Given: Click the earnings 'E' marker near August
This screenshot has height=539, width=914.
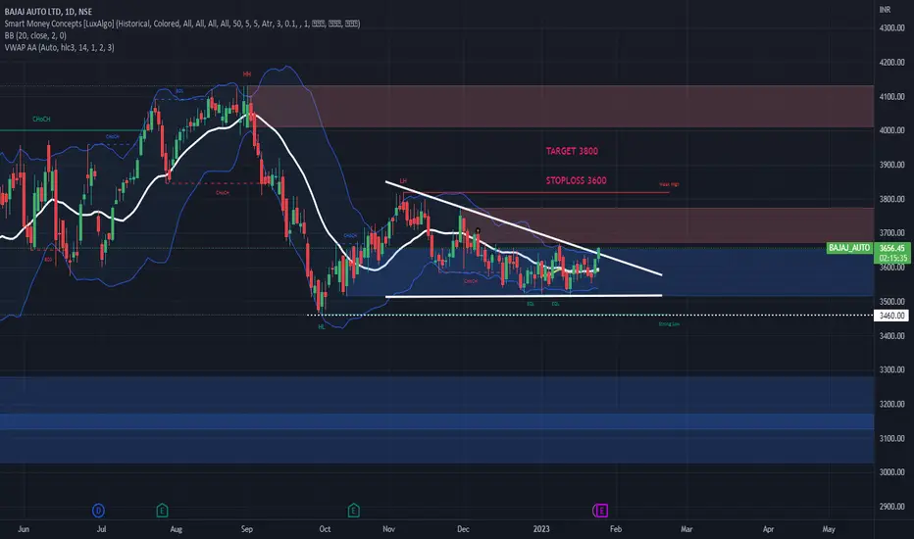Looking at the screenshot, I should (x=162, y=511).
